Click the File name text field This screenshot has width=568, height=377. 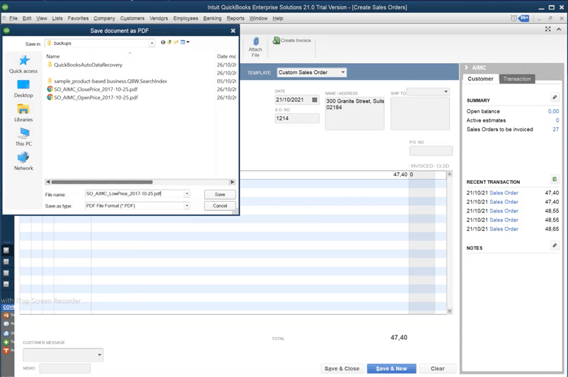134,194
